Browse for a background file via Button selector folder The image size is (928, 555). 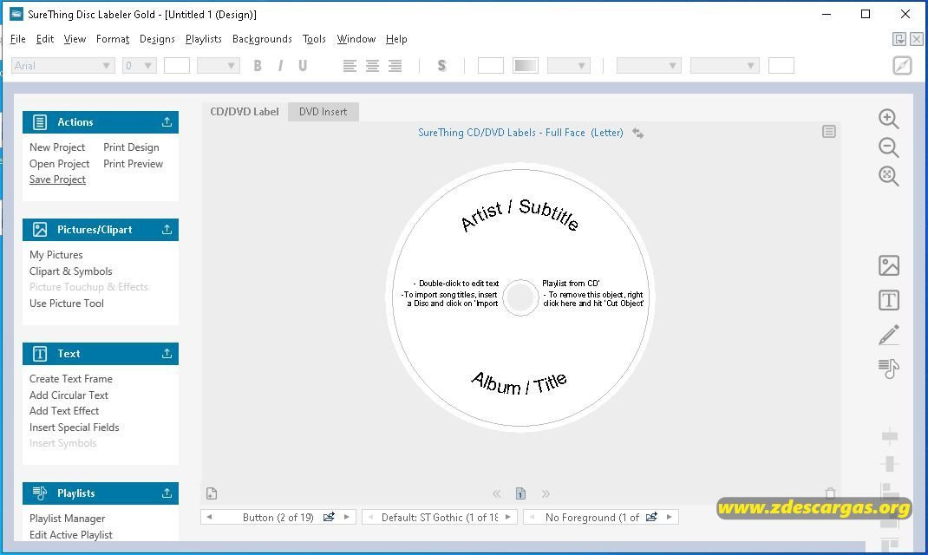click(x=329, y=517)
